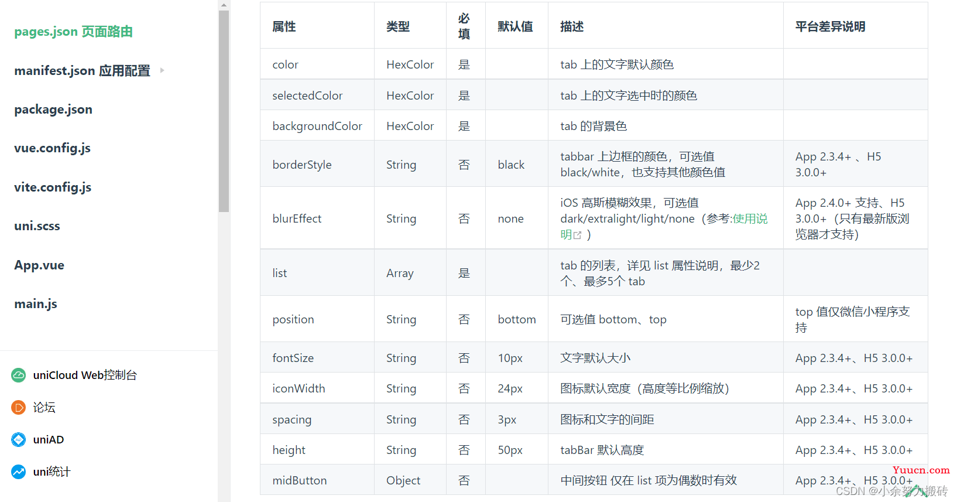Click the uniCloud green cloud icon
This screenshot has width=957, height=502.
click(19, 375)
